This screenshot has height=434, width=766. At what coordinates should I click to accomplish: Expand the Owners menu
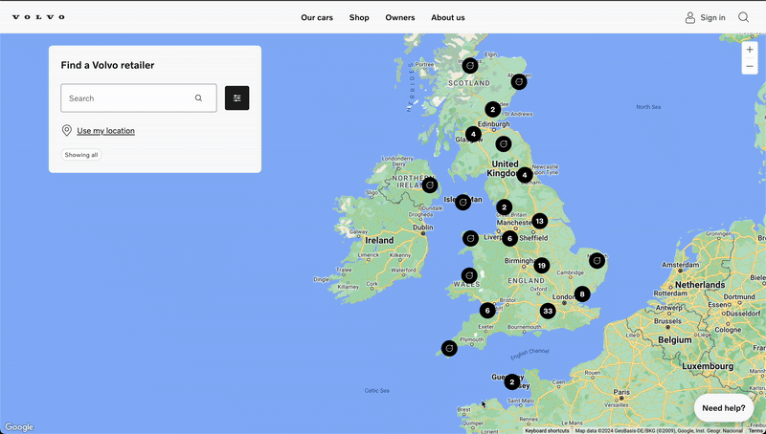pyautogui.click(x=400, y=17)
